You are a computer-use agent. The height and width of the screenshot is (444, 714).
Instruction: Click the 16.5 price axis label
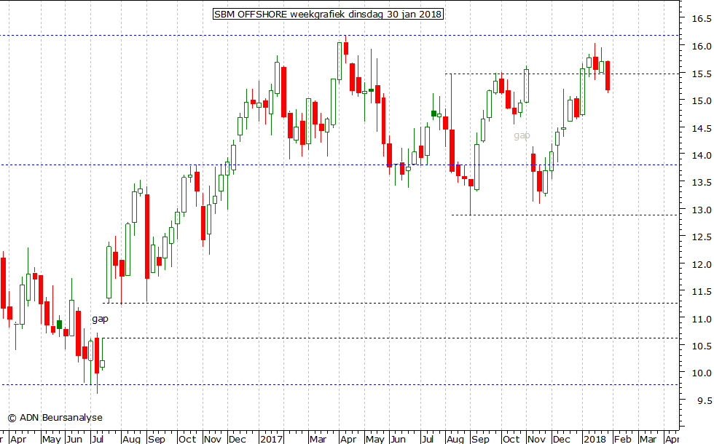701,19
